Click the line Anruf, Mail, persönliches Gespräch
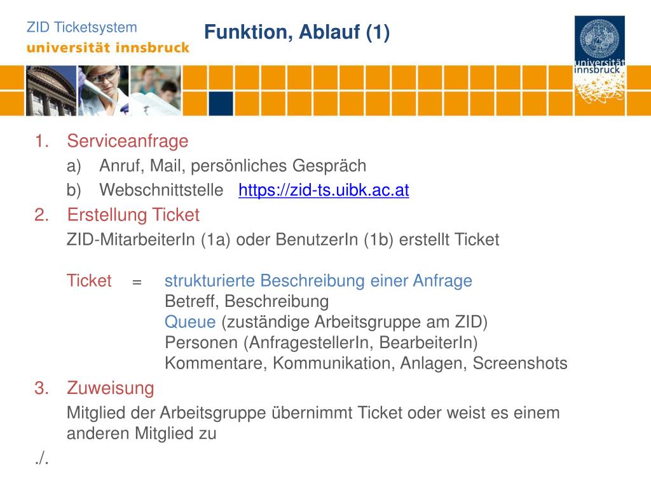This screenshot has height=488, width=651. point(233,166)
